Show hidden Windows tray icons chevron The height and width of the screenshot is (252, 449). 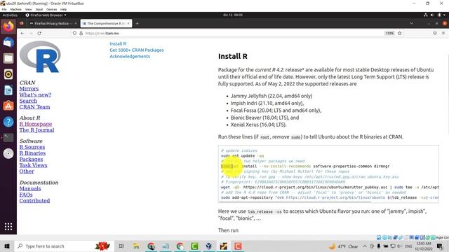pos(365,246)
